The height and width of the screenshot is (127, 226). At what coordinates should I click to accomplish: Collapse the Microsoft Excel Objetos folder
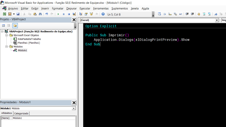coord(7,35)
